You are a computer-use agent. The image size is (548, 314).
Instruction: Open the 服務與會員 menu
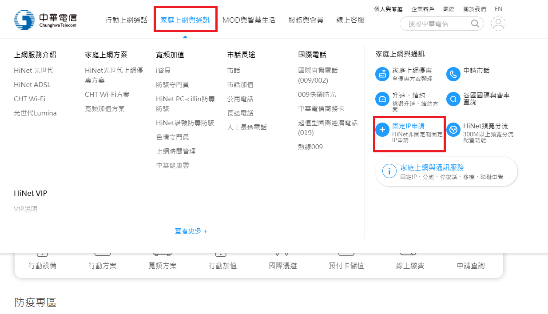tap(306, 20)
